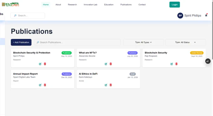The height and width of the screenshot is (116, 213).
Task: Open the AI Ethics in DeFi title
Action: [88, 74]
